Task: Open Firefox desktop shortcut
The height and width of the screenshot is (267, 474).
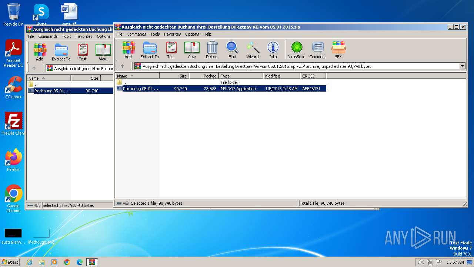Action: (x=13, y=160)
